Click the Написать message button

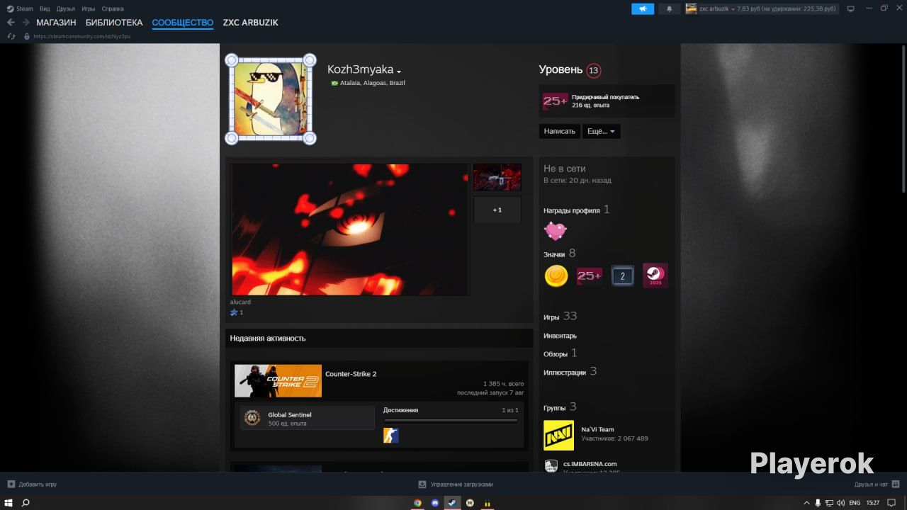pos(560,132)
